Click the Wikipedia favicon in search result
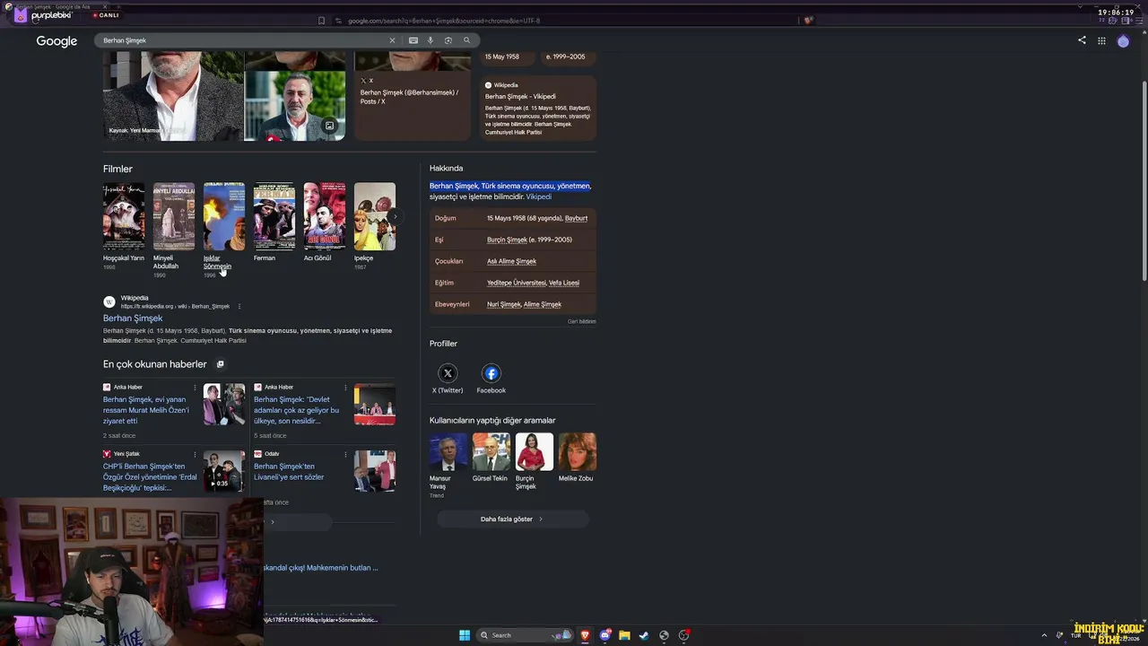Viewport: 1148px width, 646px height. 109,301
